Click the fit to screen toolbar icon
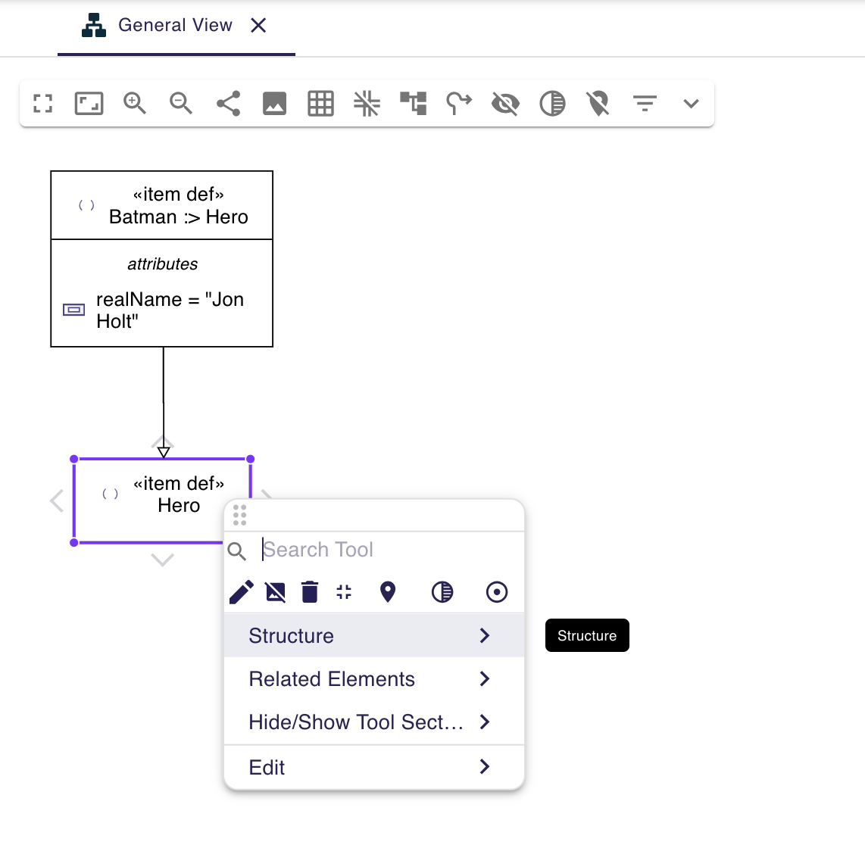Viewport: 865px width, 845px height. pyautogui.click(x=89, y=103)
